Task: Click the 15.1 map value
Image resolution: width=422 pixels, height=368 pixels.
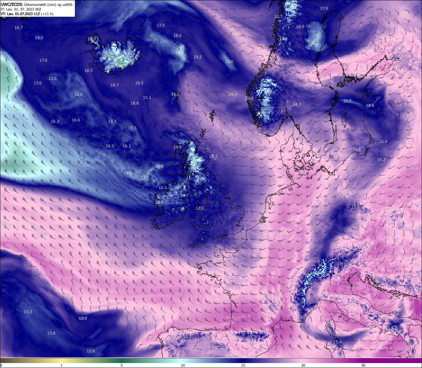Action: pos(147,98)
